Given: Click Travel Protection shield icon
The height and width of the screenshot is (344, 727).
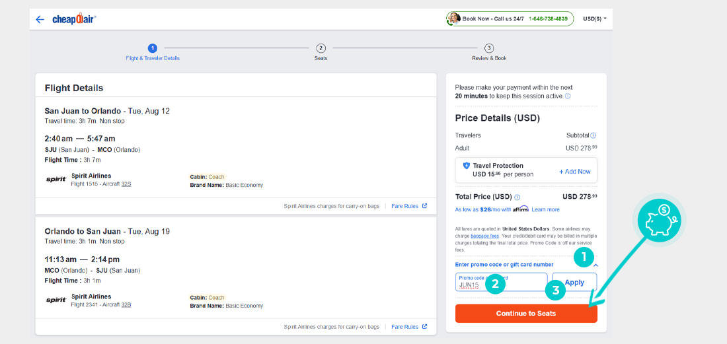Looking at the screenshot, I should click(x=467, y=166).
